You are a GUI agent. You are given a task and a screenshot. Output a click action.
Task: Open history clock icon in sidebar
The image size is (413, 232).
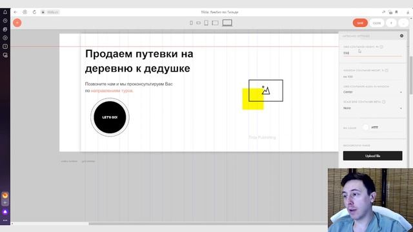click(x=5, y=21)
